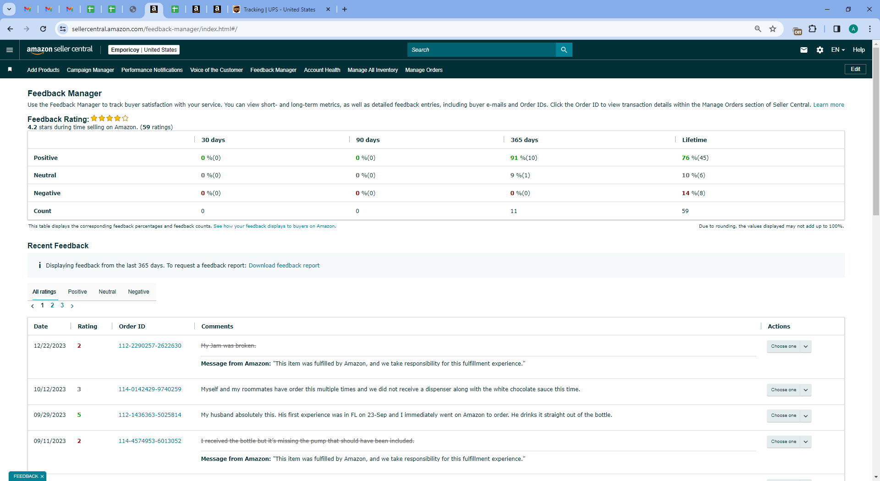Focus the Seller Central search field

(481, 50)
